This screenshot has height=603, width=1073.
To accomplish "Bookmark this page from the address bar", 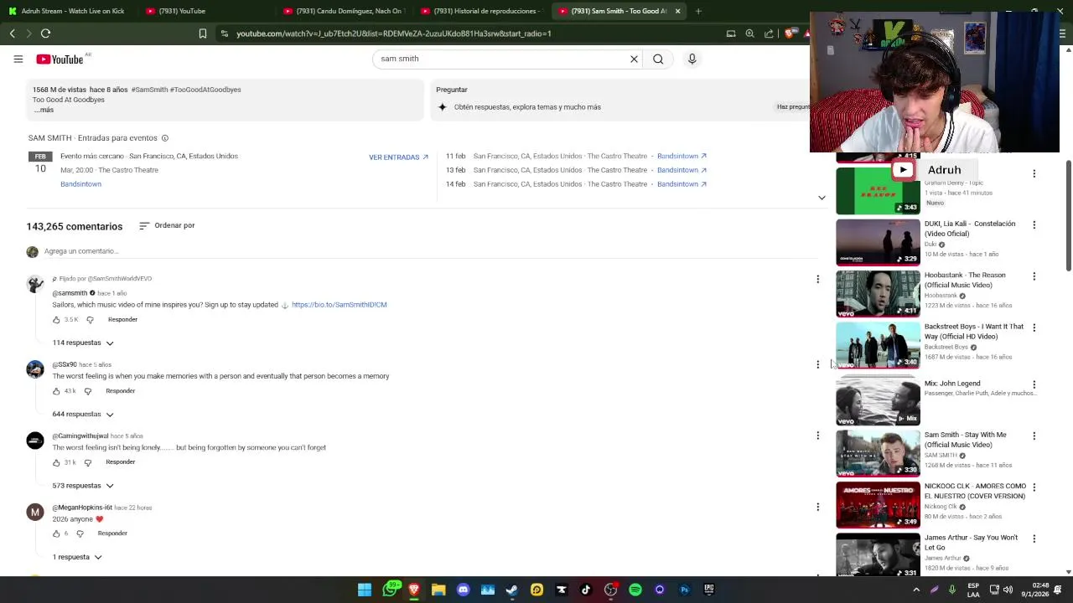I will click(202, 33).
